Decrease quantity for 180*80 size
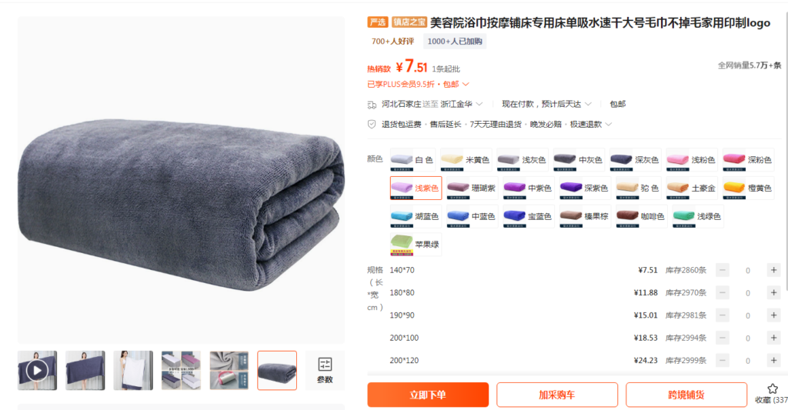This screenshot has height=410, width=788. 722,293
